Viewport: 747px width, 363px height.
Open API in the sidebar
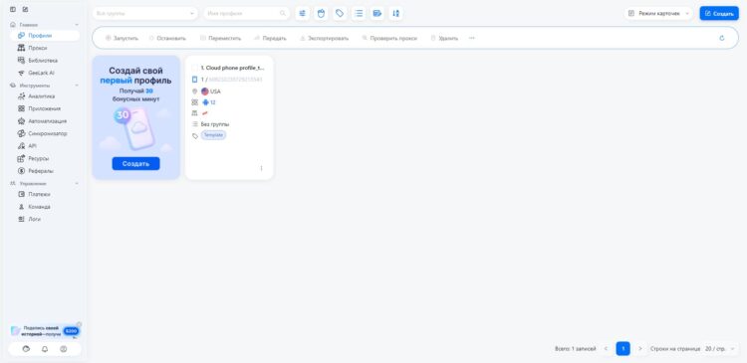pos(44,146)
